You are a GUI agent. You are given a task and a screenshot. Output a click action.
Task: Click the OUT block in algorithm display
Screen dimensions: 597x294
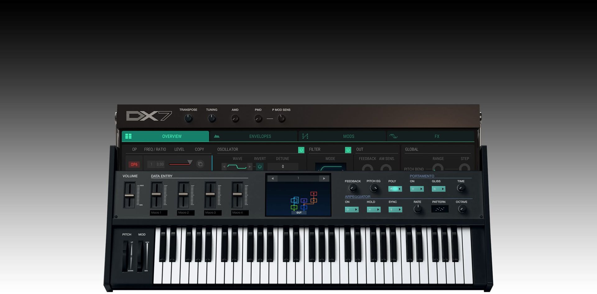point(299,213)
